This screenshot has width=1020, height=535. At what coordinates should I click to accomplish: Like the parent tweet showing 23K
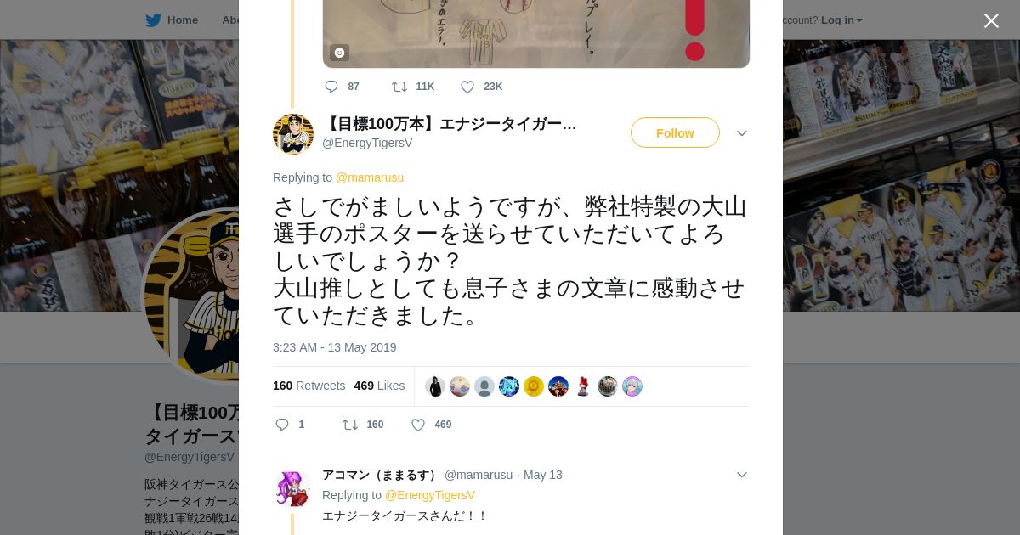467,87
